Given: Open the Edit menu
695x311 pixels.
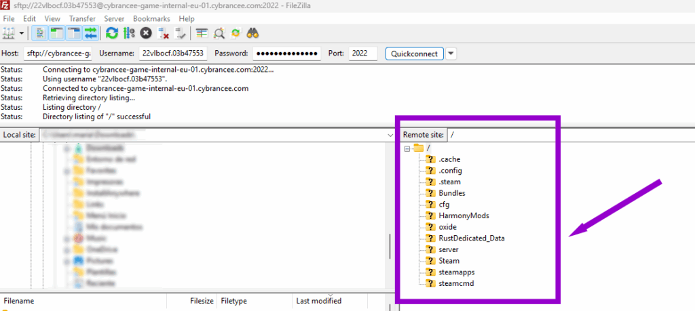Looking at the screenshot, I should click(29, 19).
